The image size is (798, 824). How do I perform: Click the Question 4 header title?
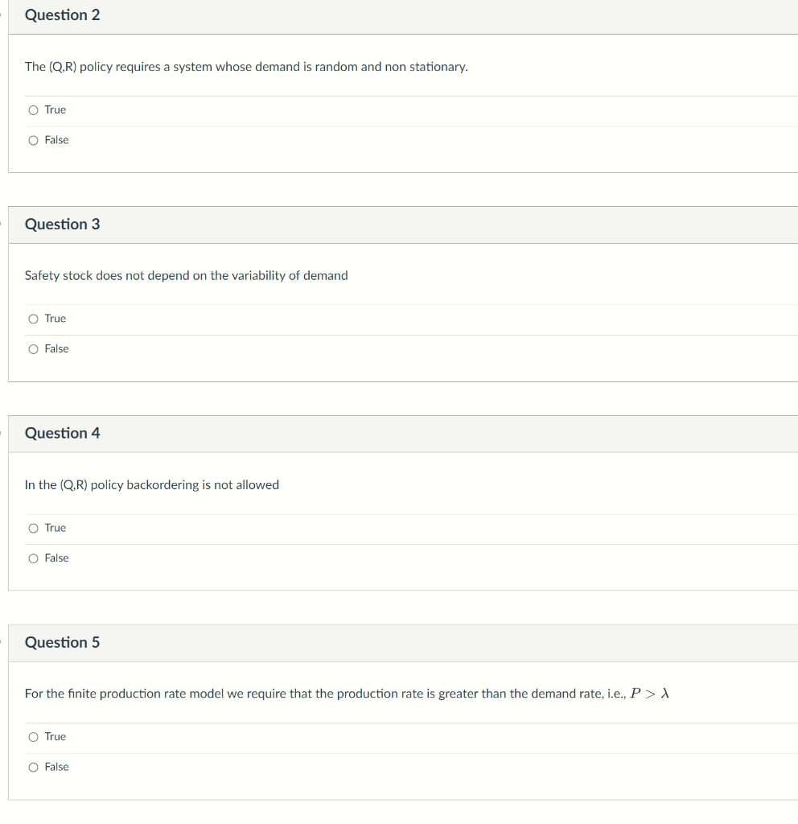point(63,434)
